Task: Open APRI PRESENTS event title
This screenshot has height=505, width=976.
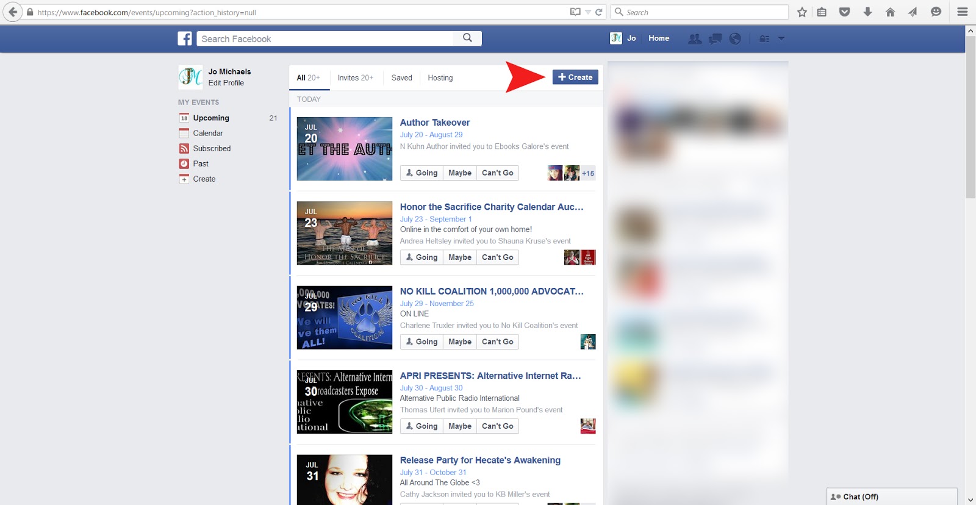Action: pos(490,376)
